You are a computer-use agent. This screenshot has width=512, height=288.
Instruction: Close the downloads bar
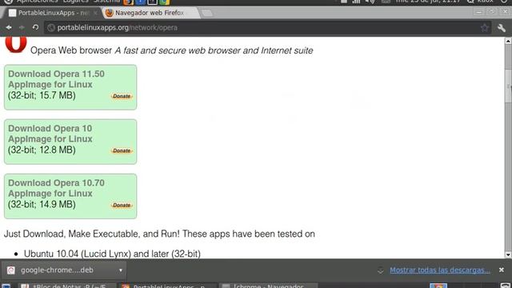coord(502,270)
